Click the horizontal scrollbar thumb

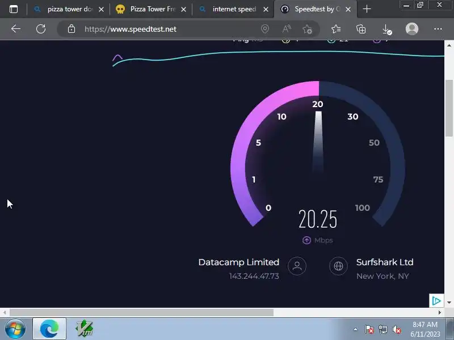coord(141,313)
